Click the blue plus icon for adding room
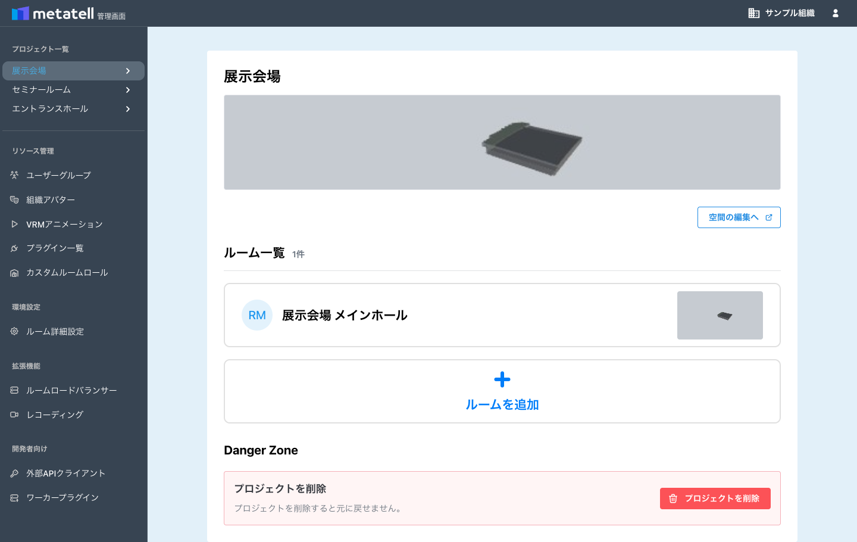The width and height of the screenshot is (857, 542). 502,379
